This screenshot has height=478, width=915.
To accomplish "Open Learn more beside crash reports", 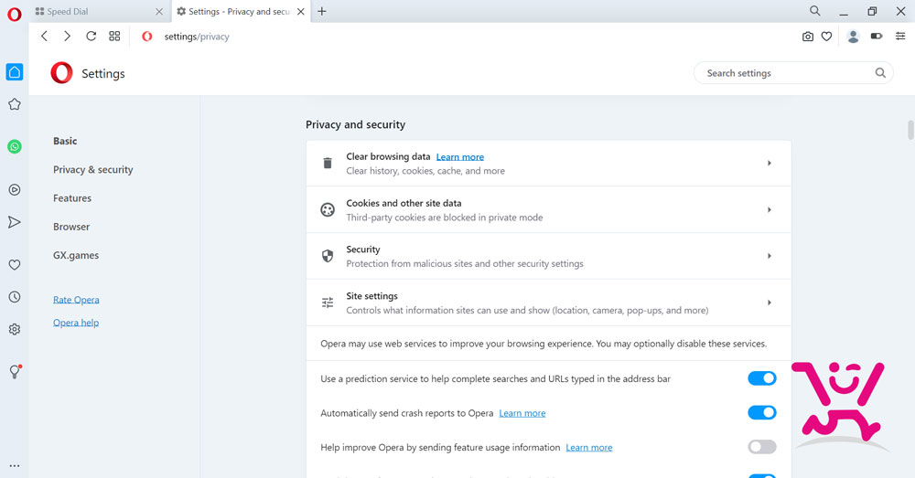I will 522,413.
